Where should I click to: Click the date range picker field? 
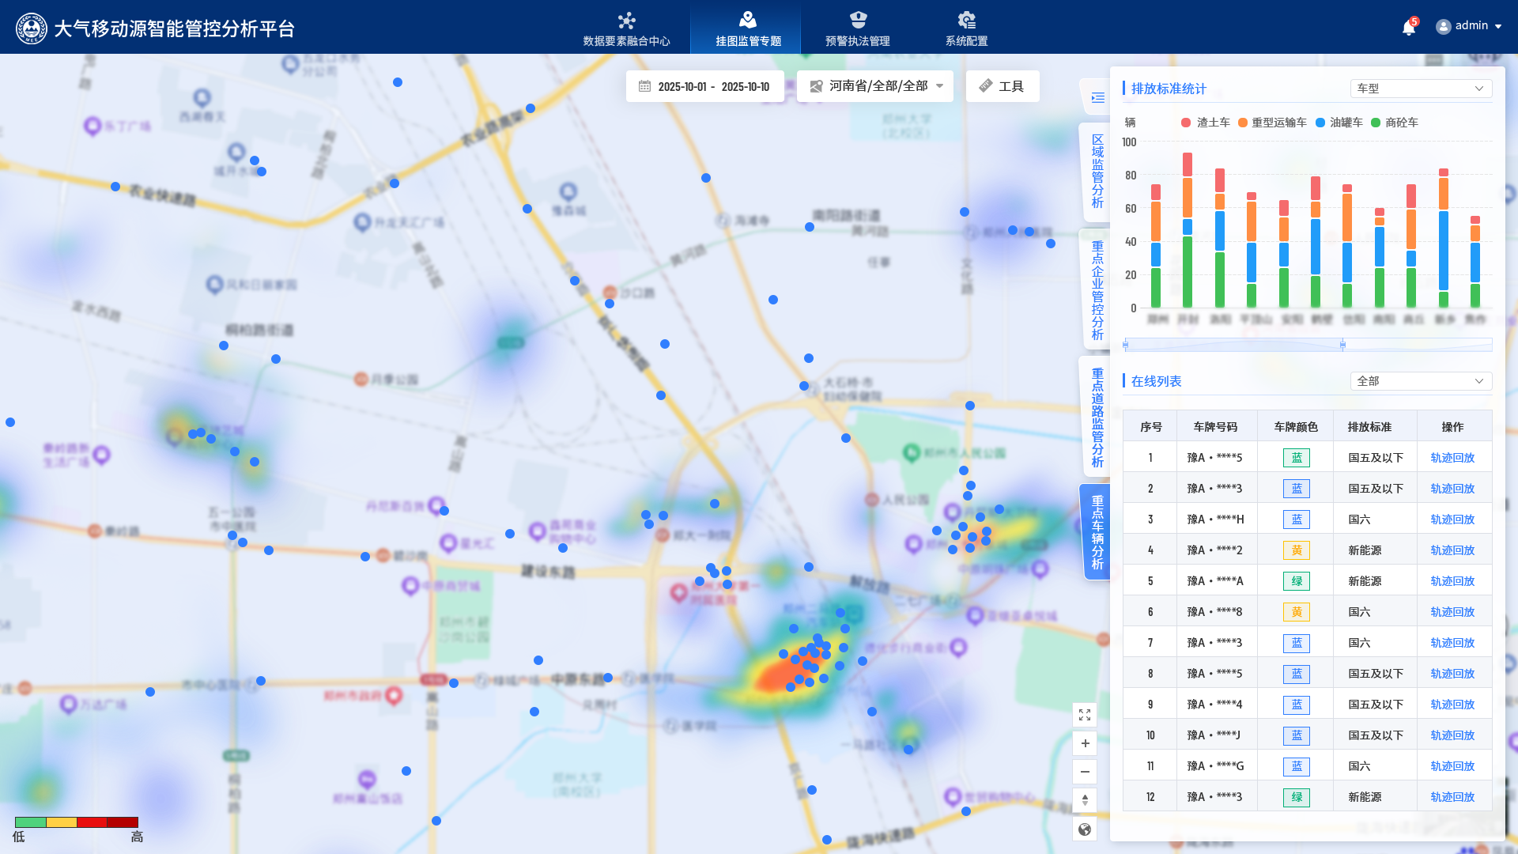(x=704, y=86)
